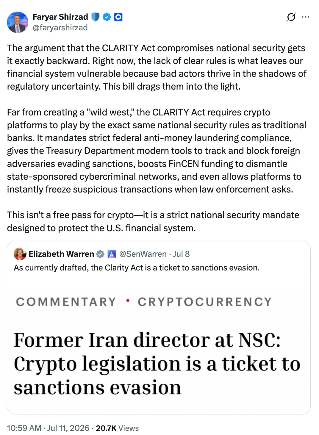Click the blue shield badge beside Faryar's name
The image size is (319, 435).
click(x=95, y=17)
